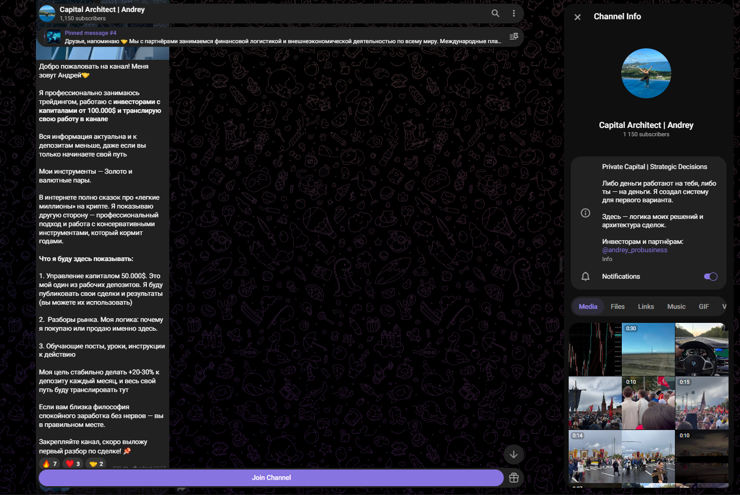Click the Channel Info panel title
This screenshot has width=740, height=495.
tap(617, 17)
